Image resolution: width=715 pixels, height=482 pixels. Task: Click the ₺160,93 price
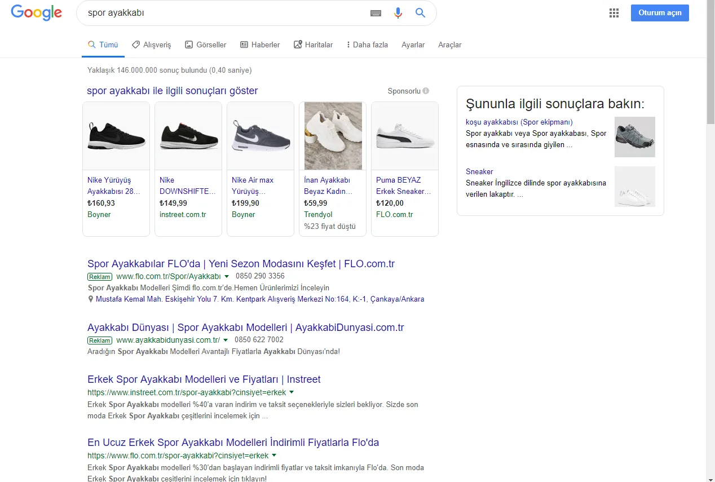101,204
